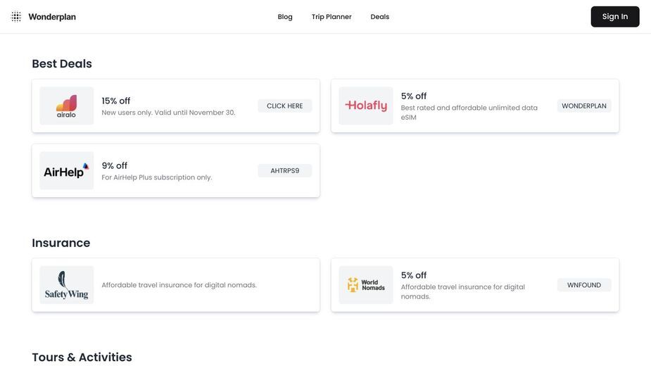Open the Holafly 5% off deal title
The image size is (651, 366).
pos(414,96)
